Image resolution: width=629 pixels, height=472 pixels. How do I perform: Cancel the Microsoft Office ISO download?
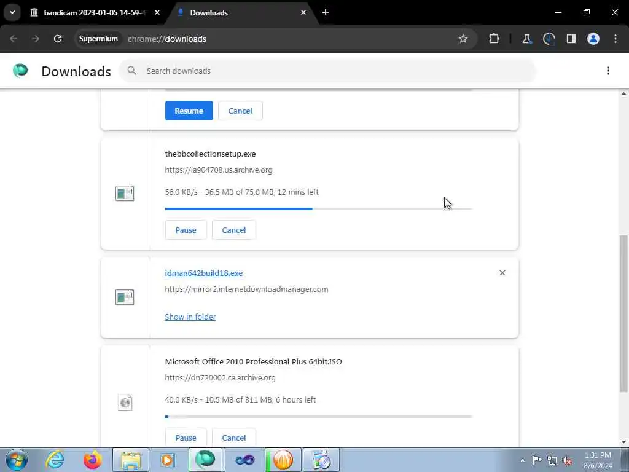234,438
